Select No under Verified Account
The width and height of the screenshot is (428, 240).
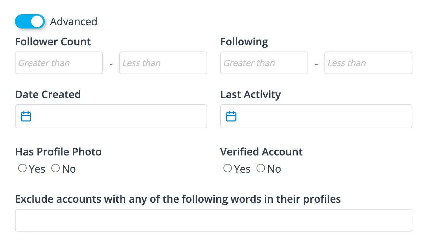[261, 168]
